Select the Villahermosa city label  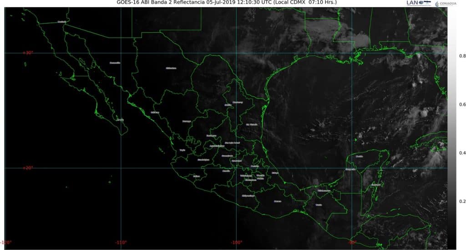[x=324, y=191]
